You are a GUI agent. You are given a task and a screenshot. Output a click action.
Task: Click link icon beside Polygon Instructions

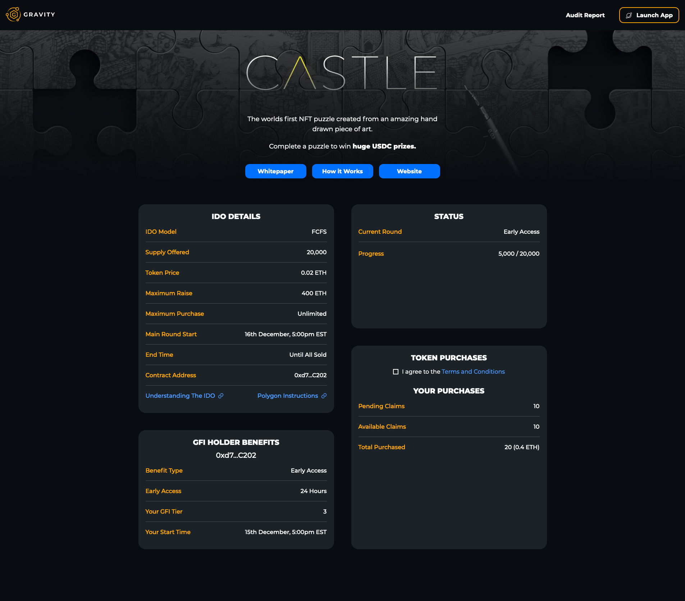coord(324,396)
